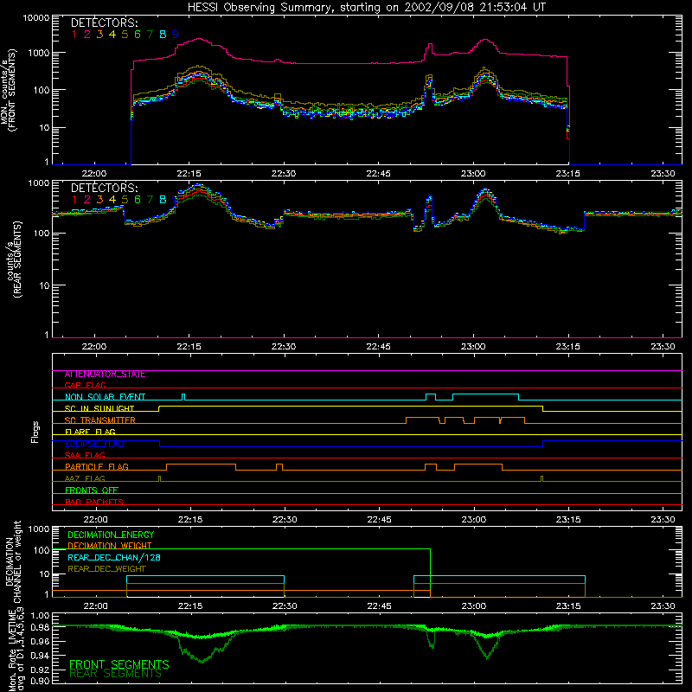692x692 pixels.
Task: Select the 0.90 livetime y-axis label
Action: 40,681
